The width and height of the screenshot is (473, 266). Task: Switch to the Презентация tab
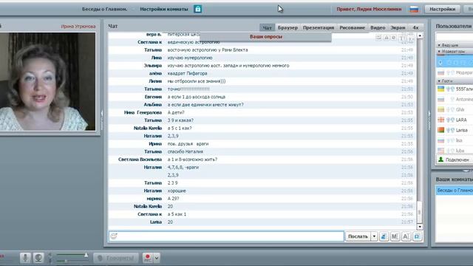pyautogui.click(x=319, y=27)
